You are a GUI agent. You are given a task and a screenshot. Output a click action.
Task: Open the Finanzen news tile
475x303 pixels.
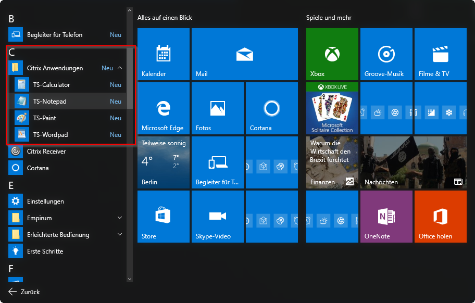[332, 162]
